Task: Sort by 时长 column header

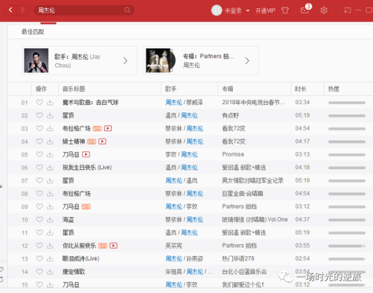Action: [300, 89]
